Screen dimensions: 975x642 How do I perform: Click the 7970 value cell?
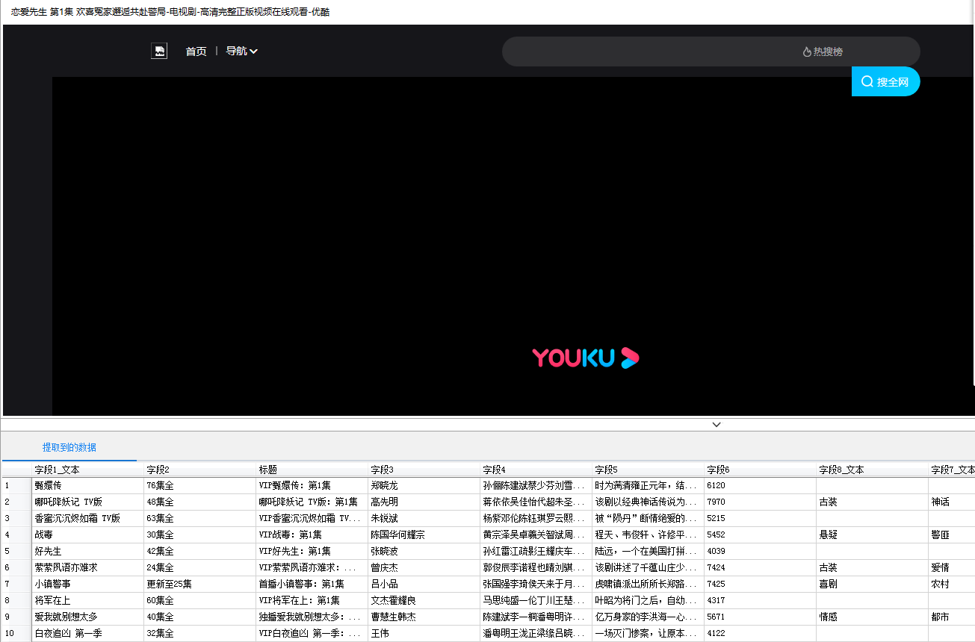[761, 502]
